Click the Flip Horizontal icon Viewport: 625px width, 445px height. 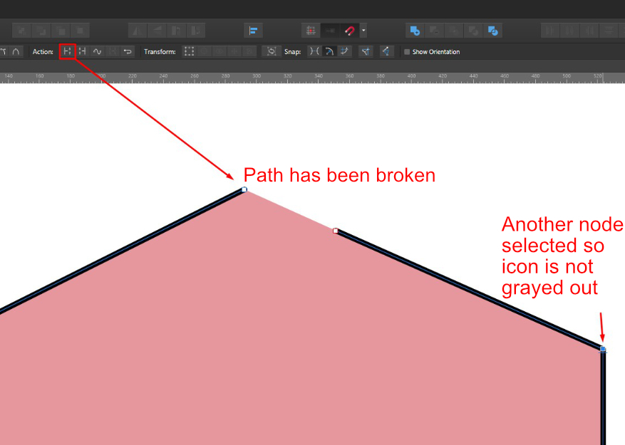click(138, 31)
